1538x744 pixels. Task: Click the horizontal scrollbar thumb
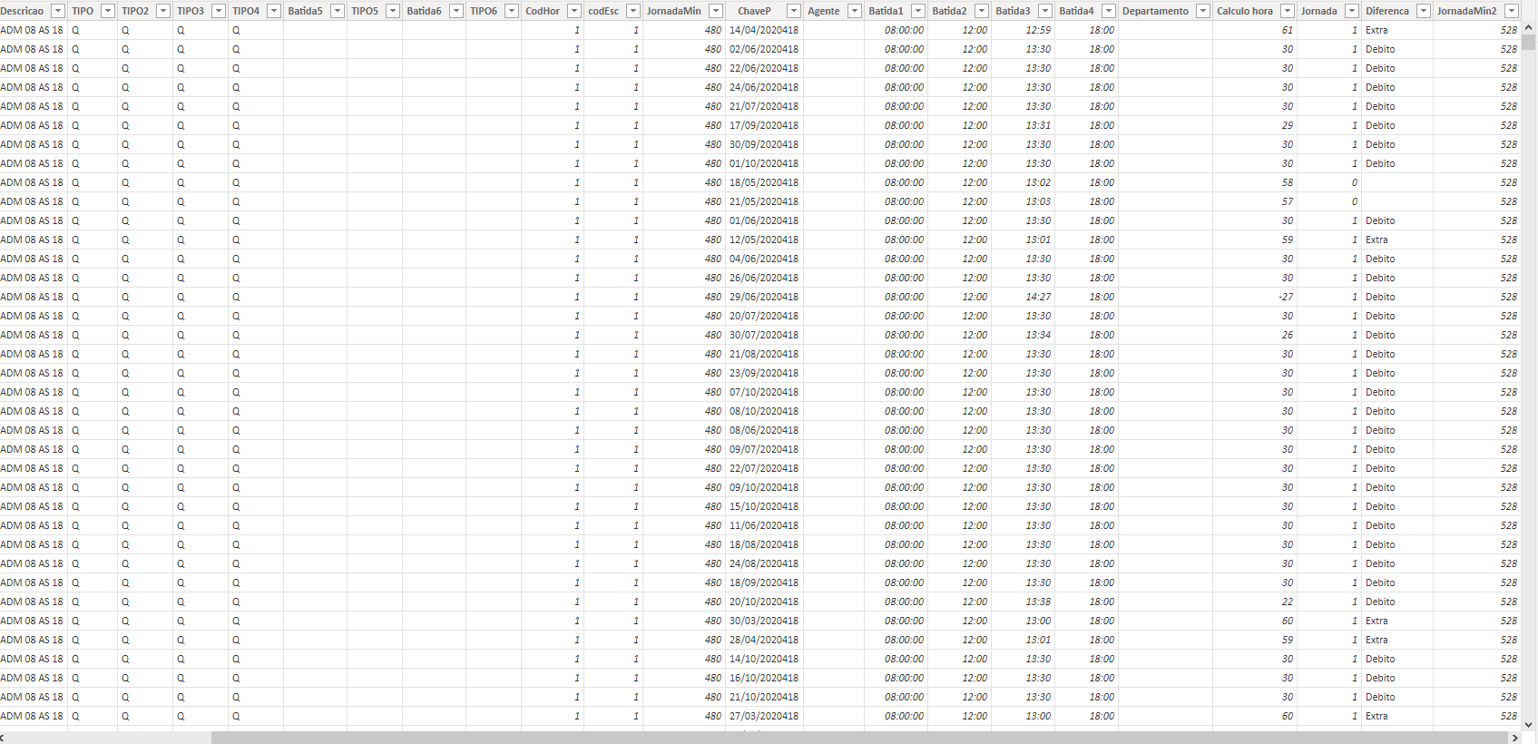tap(857, 738)
